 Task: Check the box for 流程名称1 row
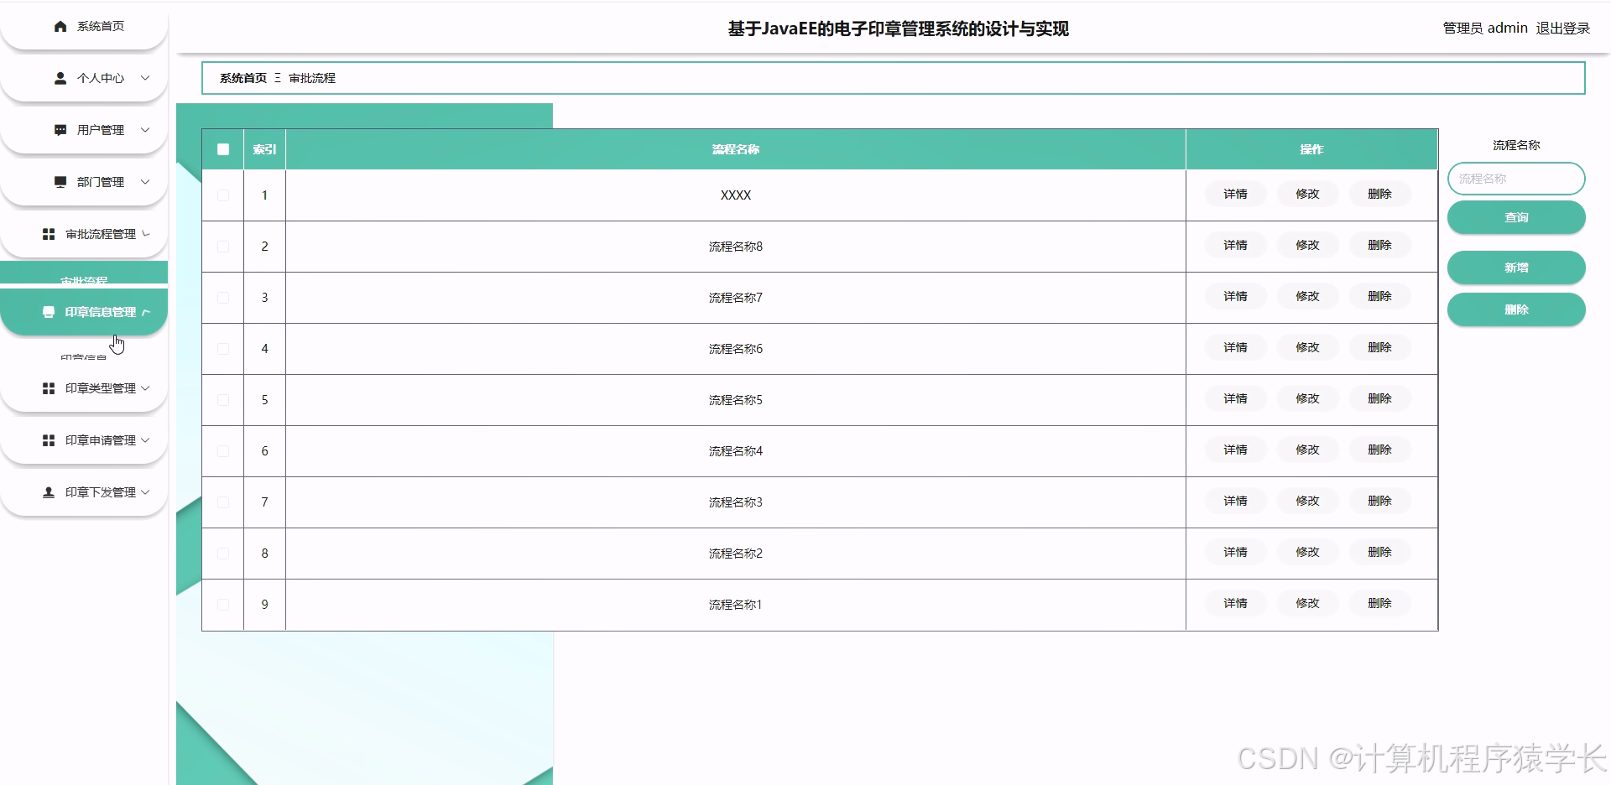223,605
